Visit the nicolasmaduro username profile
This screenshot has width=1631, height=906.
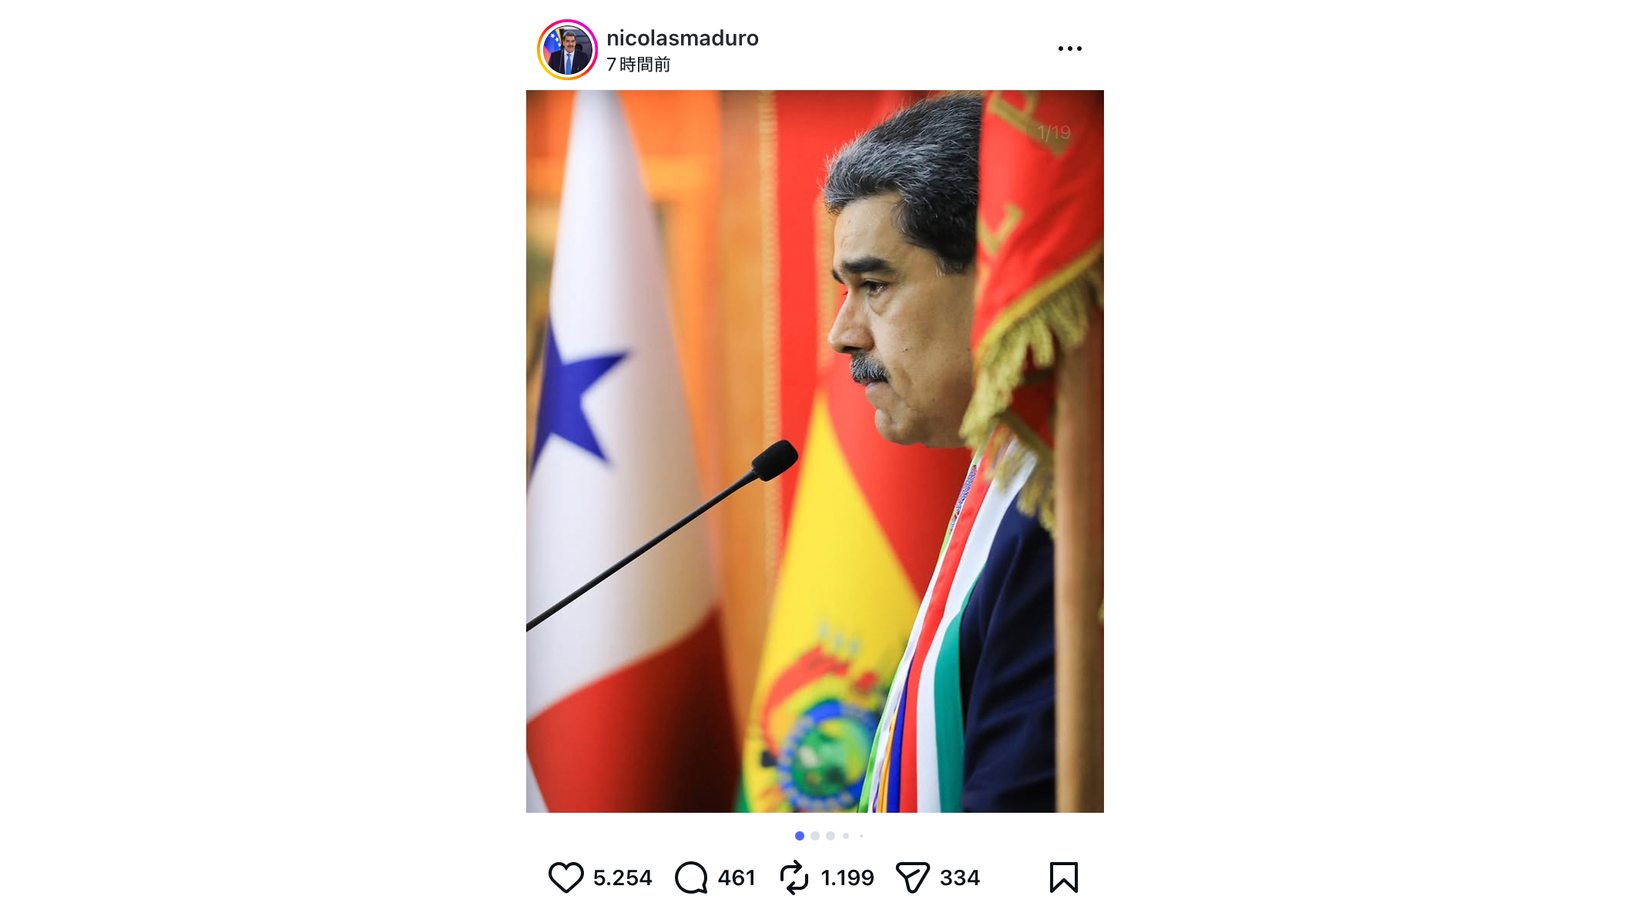click(682, 38)
